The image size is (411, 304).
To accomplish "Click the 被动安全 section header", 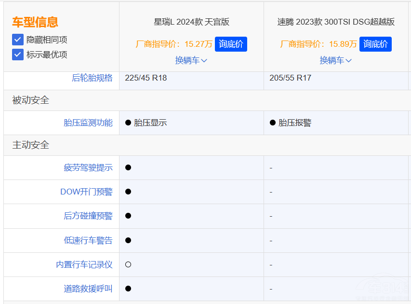I will (x=31, y=100).
